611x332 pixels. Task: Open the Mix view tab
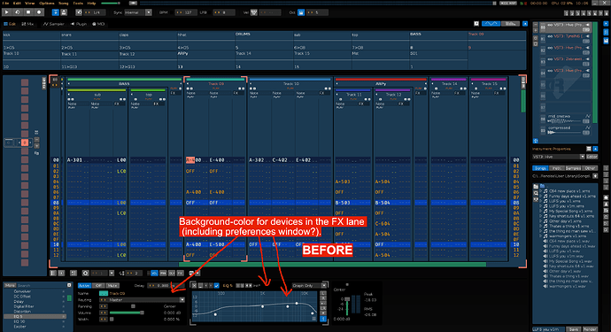[27, 24]
